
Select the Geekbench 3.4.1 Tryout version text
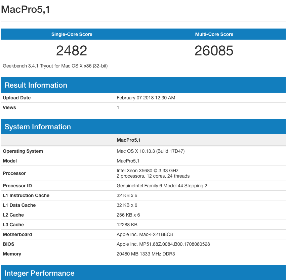55,66
